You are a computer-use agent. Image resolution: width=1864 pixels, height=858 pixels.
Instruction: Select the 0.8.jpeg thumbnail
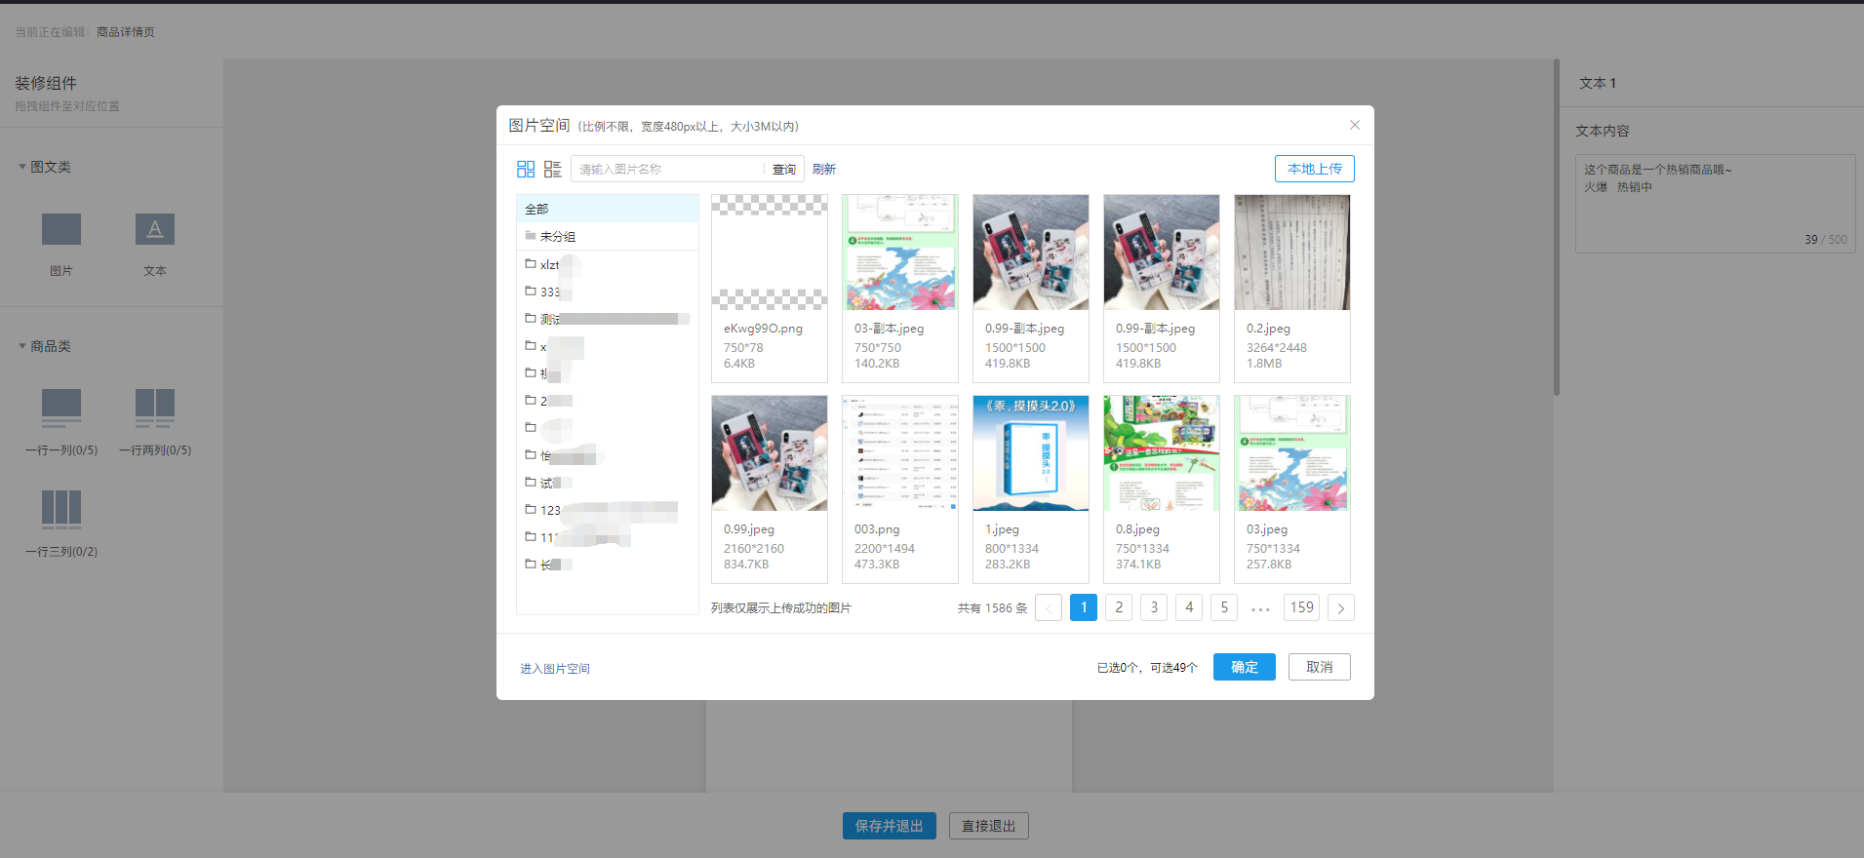(1162, 453)
